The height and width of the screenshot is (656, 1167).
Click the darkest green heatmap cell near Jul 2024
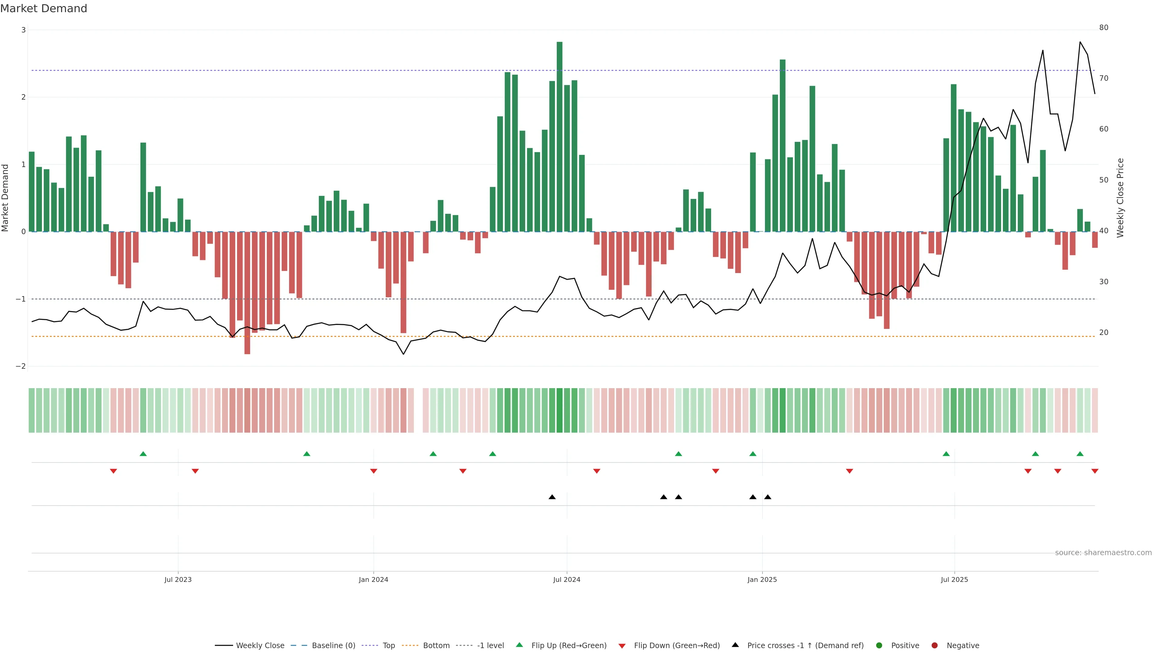(559, 410)
